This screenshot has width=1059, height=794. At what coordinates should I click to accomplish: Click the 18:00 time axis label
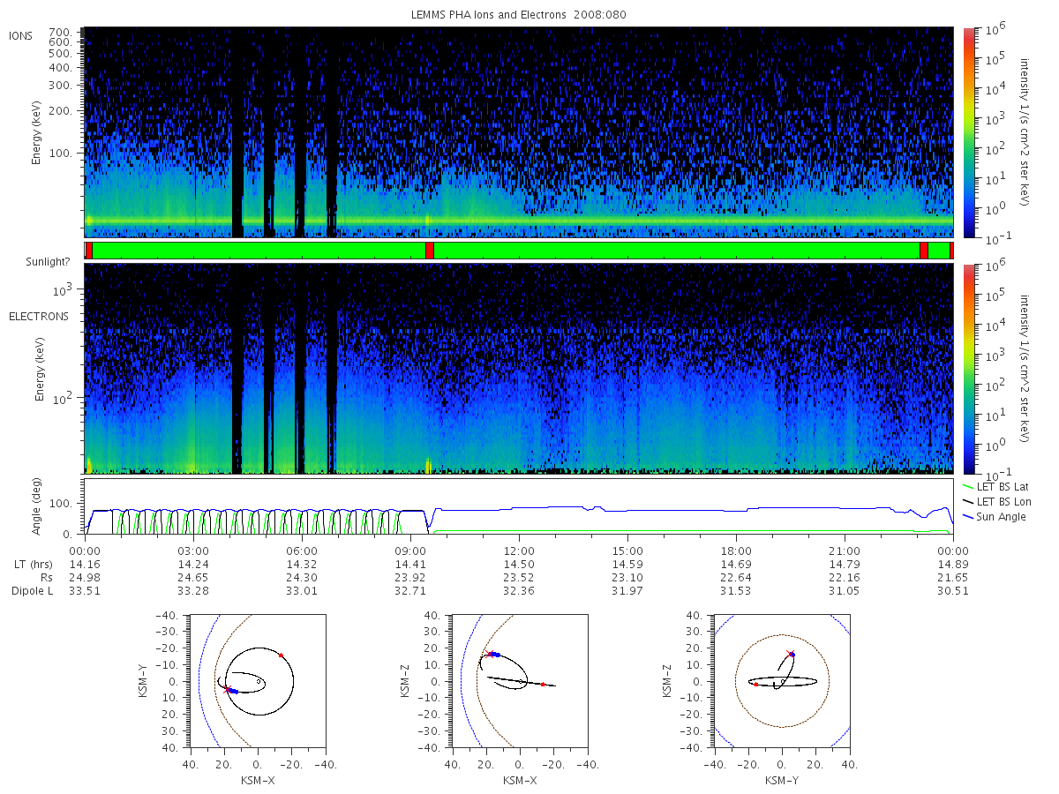pyautogui.click(x=736, y=550)
